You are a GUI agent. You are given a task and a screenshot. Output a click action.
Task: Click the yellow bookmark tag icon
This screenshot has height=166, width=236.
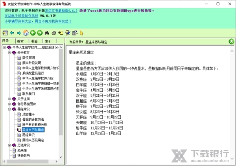61,33
